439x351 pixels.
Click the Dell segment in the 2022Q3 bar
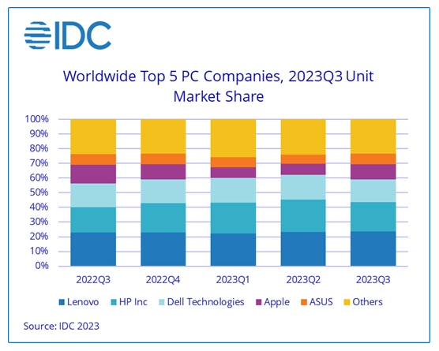(93, 196)
